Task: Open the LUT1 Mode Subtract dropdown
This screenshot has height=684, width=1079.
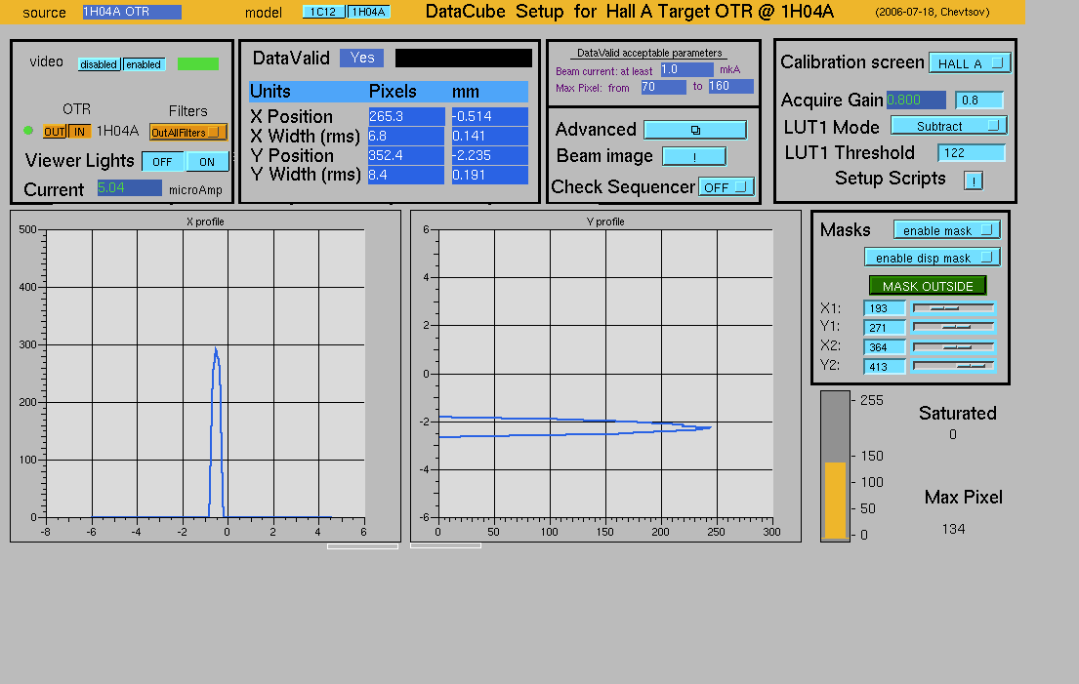Action: [x=949, y=126]
